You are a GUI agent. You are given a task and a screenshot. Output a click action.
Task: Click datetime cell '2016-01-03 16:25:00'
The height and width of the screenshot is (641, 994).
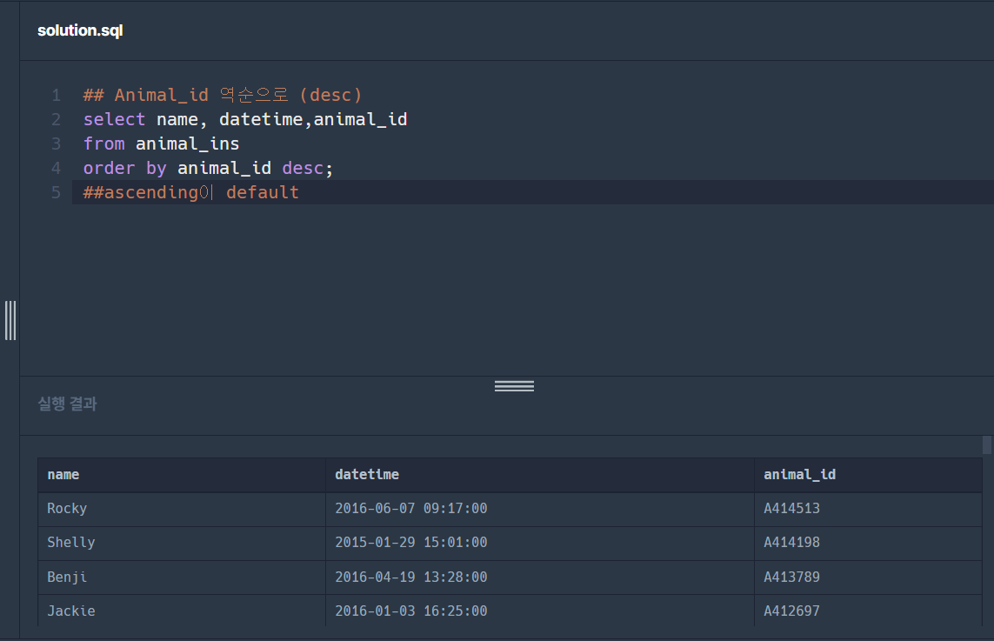[x=540, y=611]
